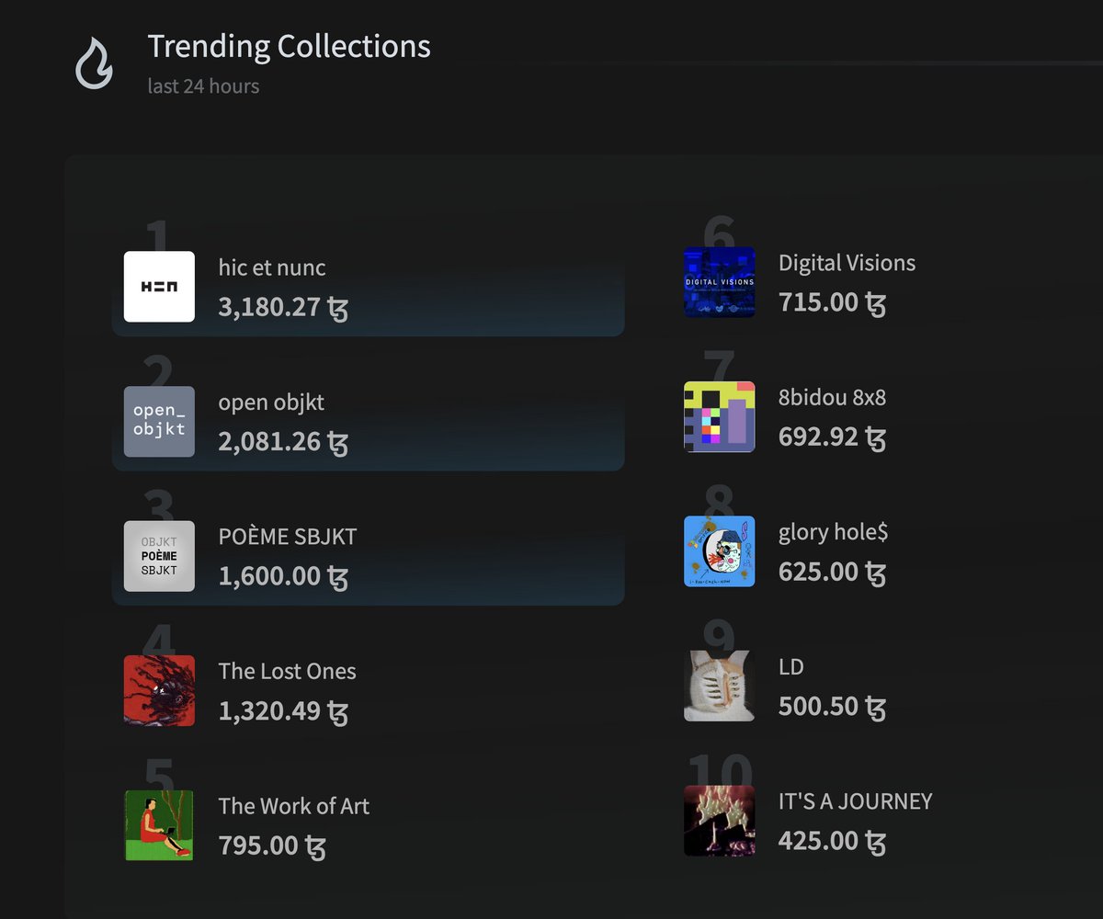
Task: Click the 'last 24 hours' subtitle
Action: 203,86
